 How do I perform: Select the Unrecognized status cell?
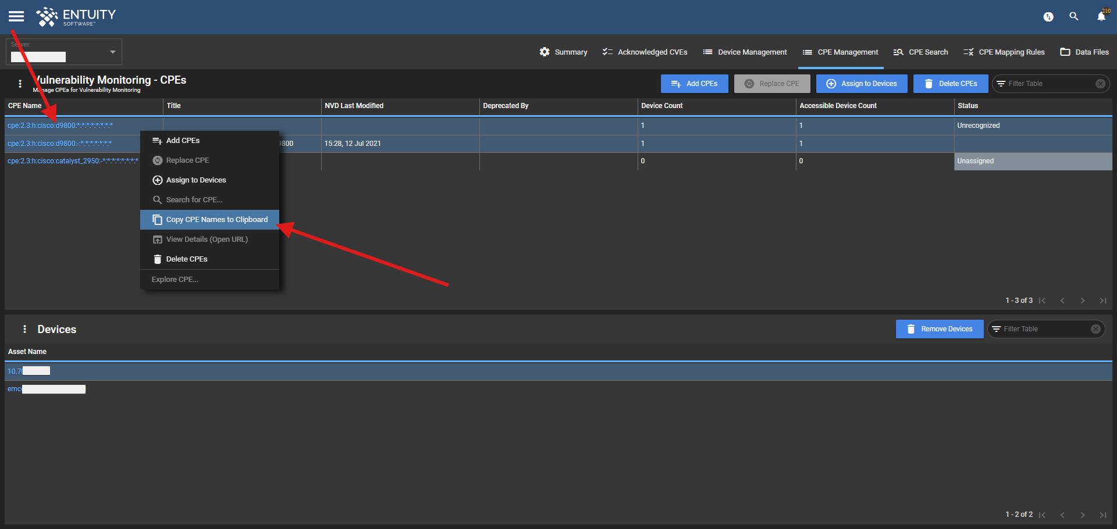point(1033,126)
